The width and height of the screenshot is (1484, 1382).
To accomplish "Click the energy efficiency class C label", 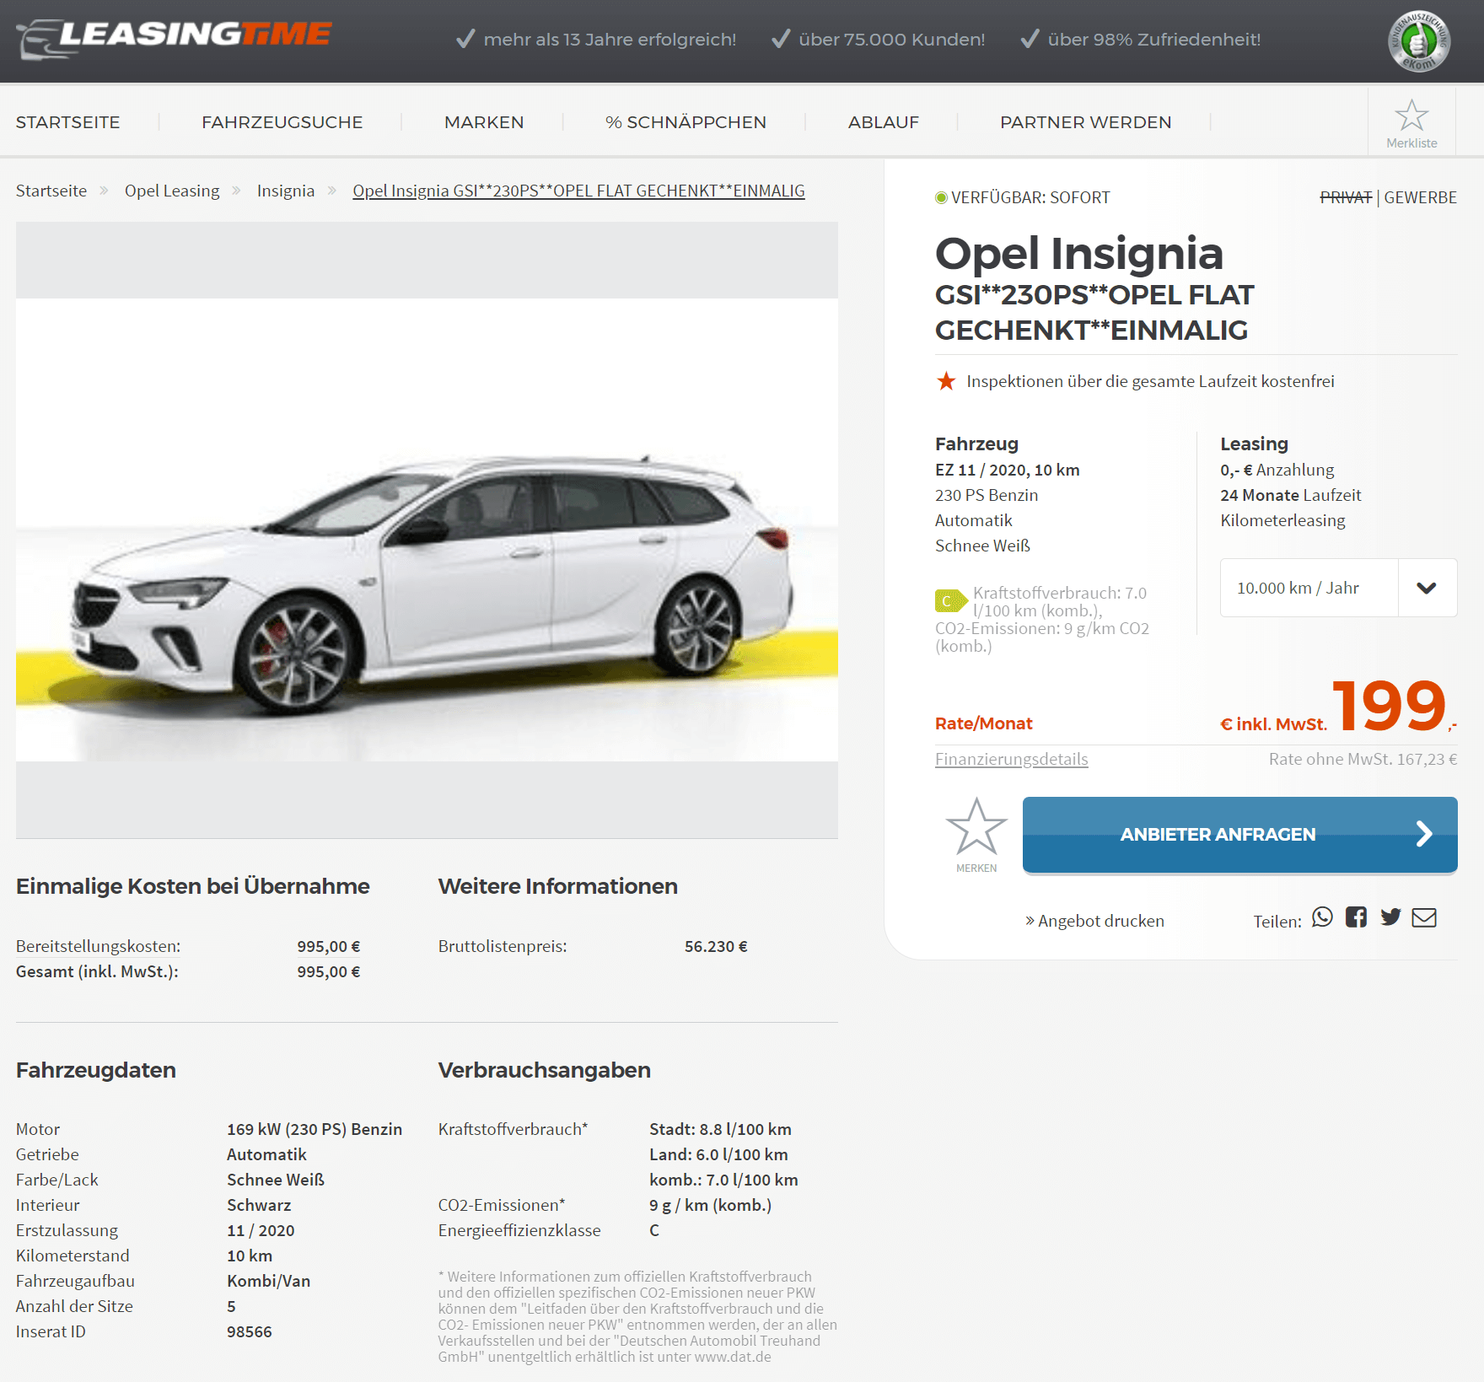I will 950,600.
